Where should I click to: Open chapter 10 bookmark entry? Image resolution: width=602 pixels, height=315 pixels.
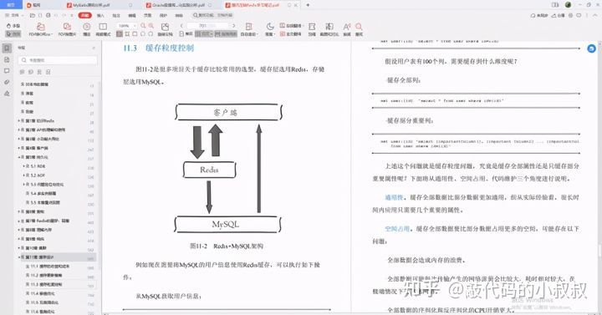click(36, 248)
